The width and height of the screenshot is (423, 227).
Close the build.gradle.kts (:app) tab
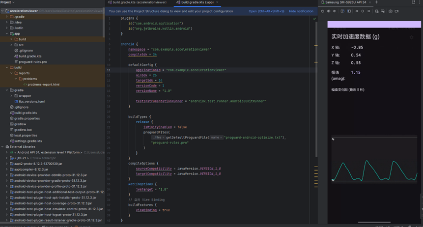[x=217, y=2]
